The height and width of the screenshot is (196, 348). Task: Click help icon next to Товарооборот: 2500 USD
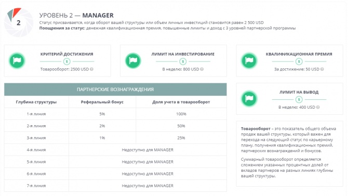[91, 69]
